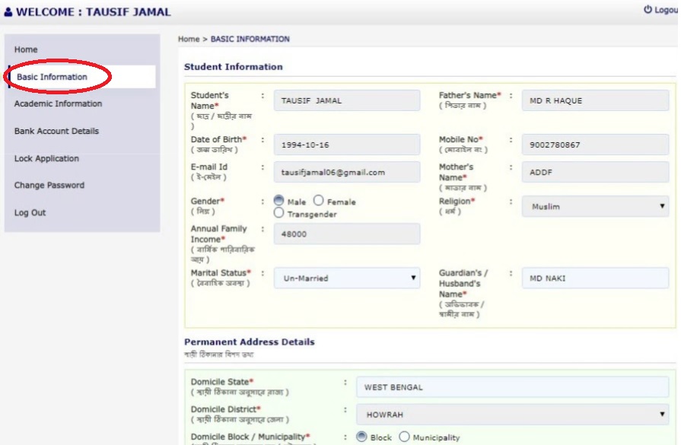Click the Home breadcrumb link
Viewport: 681px width, 445px height.
coord(189,39)
